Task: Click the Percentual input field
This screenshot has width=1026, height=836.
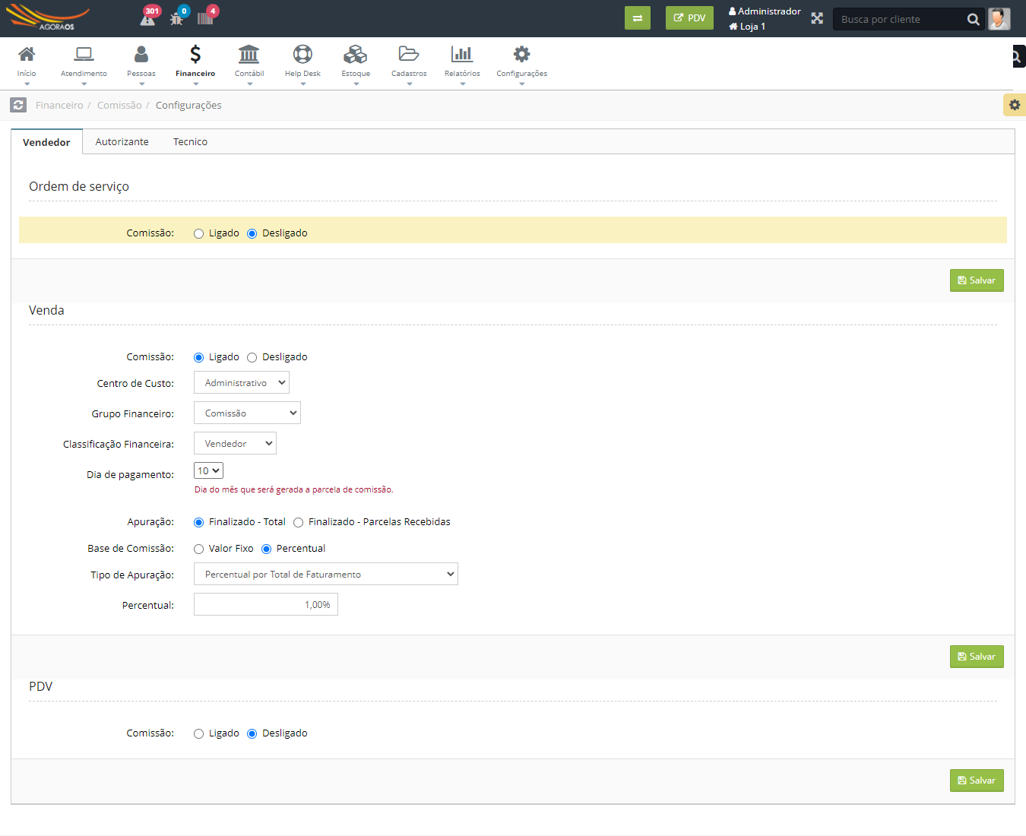Action: [266, 605]
